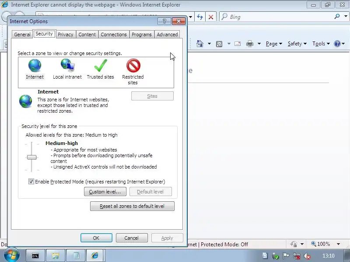The height and width of the screenshot is (262, 350).
Task: Switch to the Programs tab
Action: tap(141, 34)
